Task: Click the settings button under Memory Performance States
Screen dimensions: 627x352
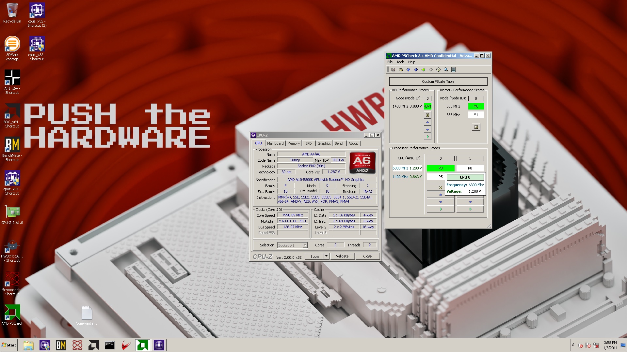Action: tap(476, 127)
